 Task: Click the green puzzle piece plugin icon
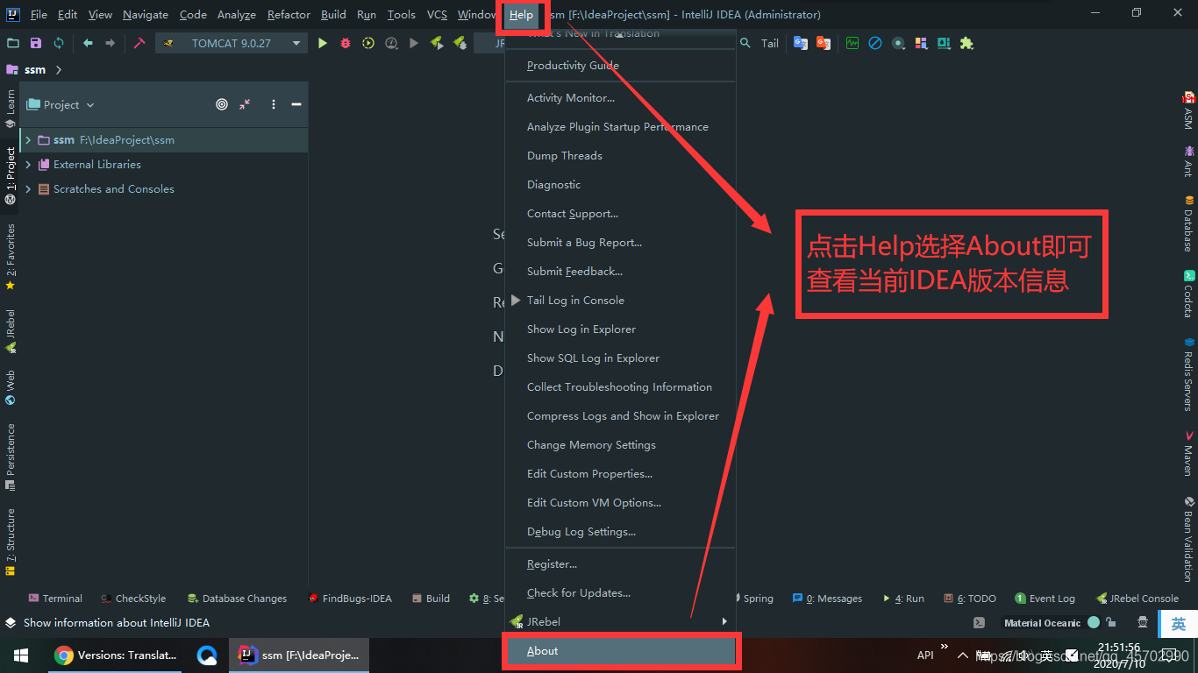point(966,43)
